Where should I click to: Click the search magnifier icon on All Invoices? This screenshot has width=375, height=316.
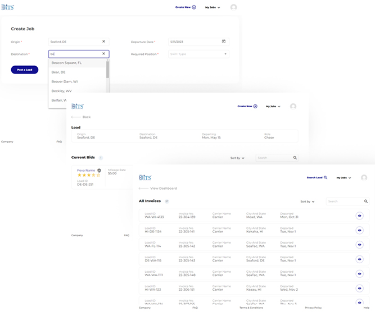(x=365, y=201)
